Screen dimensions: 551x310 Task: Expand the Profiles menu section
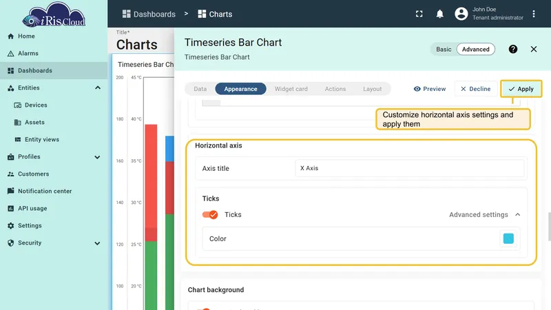[x=97, y=157]
